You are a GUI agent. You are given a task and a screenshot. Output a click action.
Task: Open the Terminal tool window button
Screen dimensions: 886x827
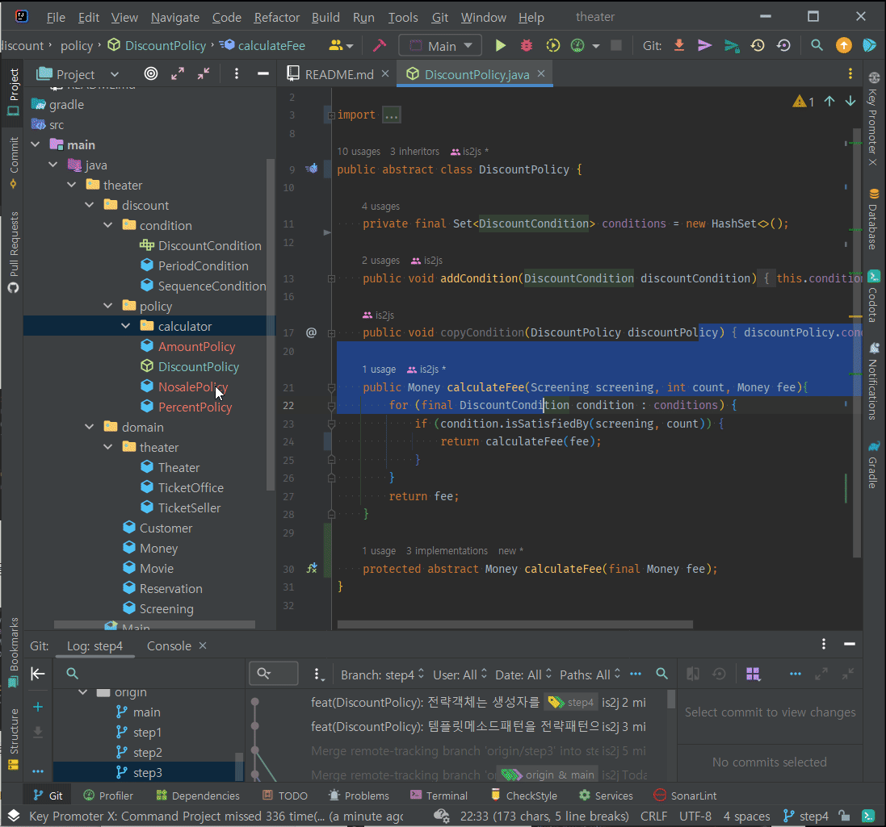click(x=439, y=796)
